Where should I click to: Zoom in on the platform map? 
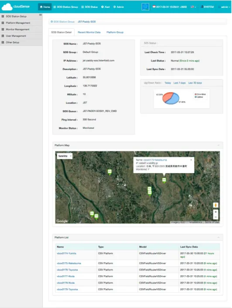tap(216, 212)
